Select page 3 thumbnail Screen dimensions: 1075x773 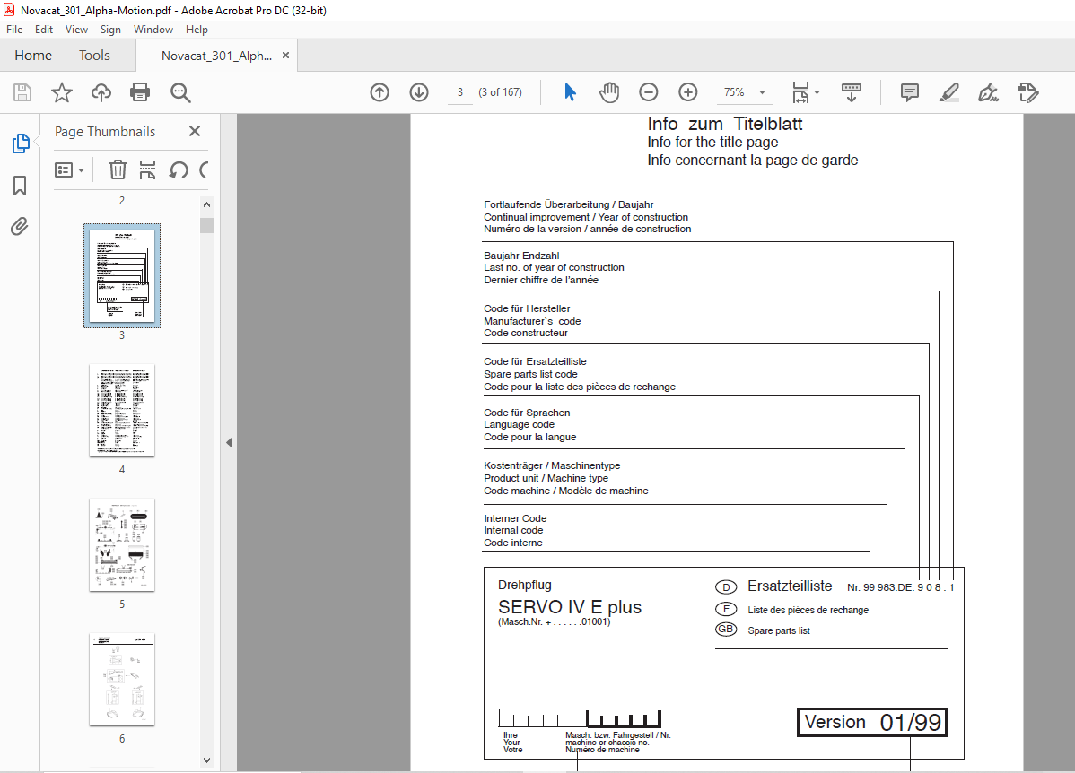click(122, 275)
